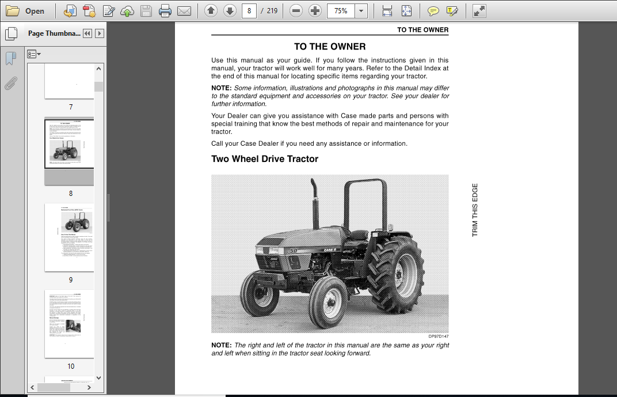Click the upload to cloud icon
Viewport: 617px width, 397px height.
[127, 11]
